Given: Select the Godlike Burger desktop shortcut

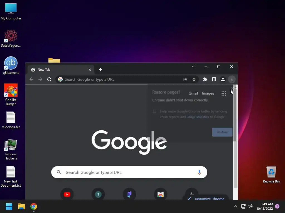Looking at the screenshot, I should pyautogui.click(x=11, y=95).
